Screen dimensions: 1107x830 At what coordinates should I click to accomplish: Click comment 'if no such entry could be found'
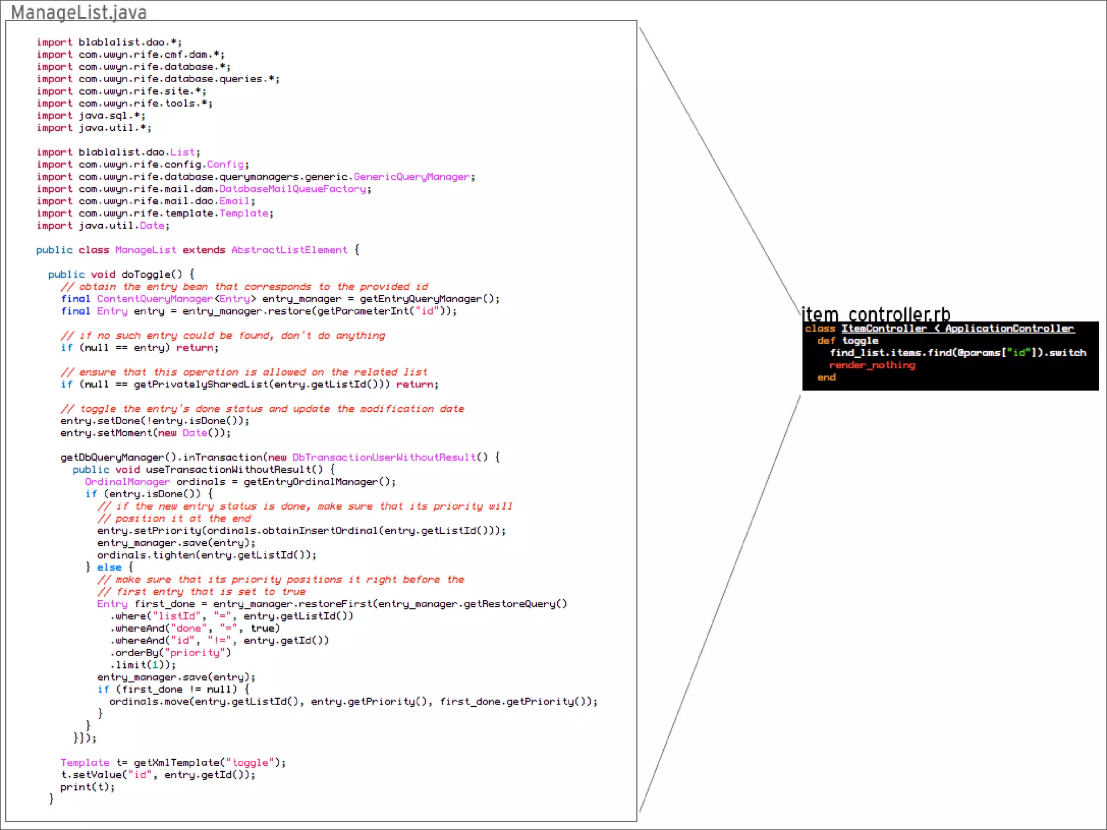click(223, 336)
